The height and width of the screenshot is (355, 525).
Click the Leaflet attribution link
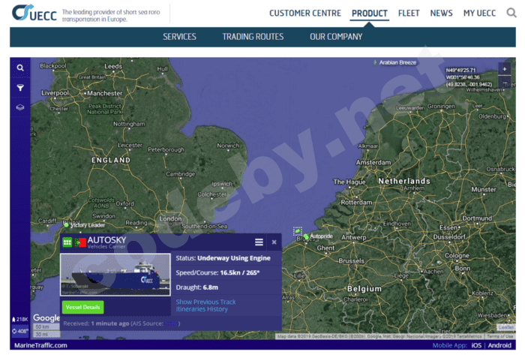506,327
